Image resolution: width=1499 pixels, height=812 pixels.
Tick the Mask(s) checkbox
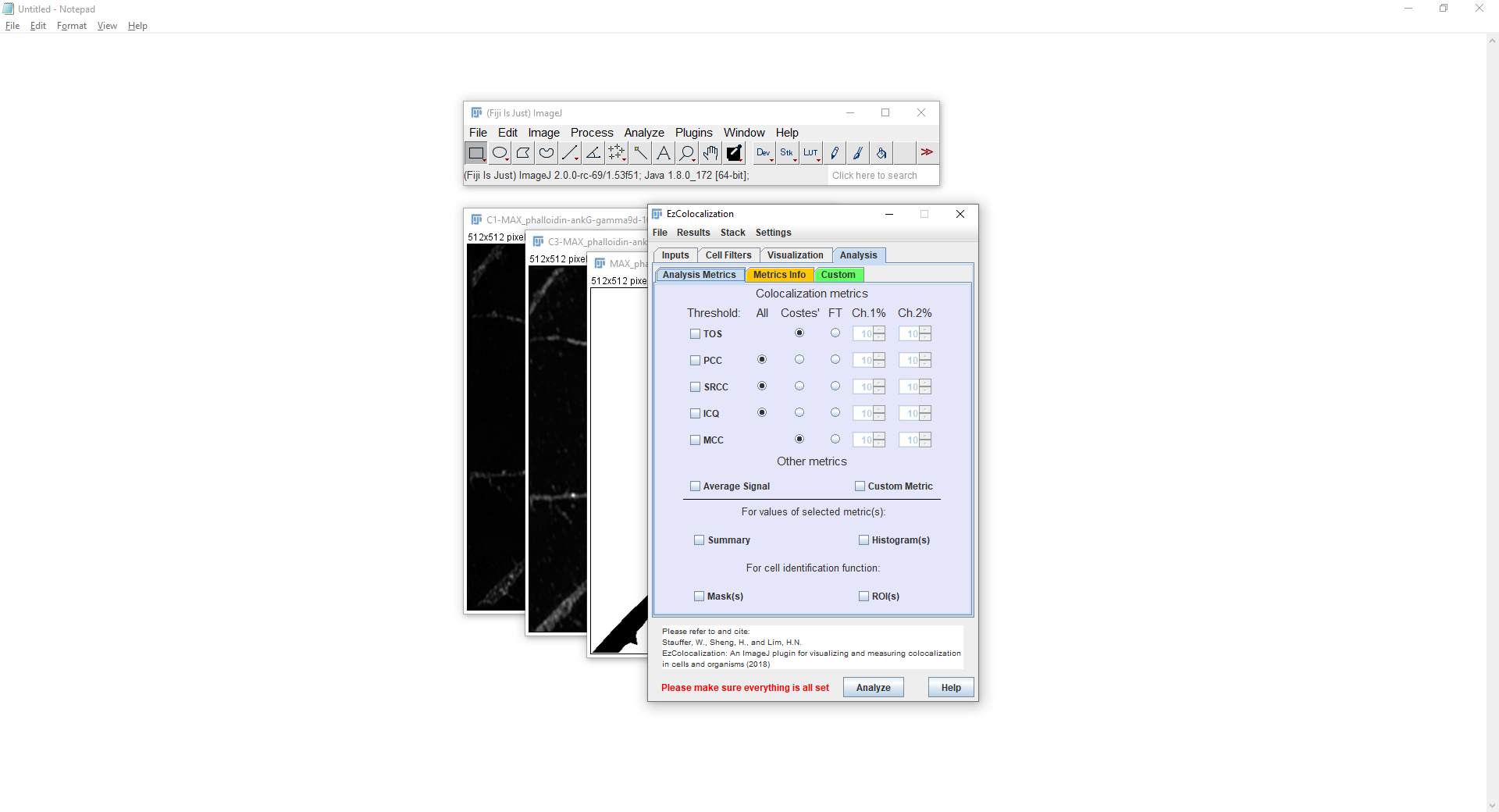click(x=700, y=597)
